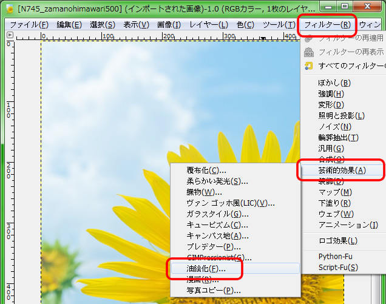Choose キャンバス地(A)... filter
This screenshot has width=386, height=304.
[235, 236]
